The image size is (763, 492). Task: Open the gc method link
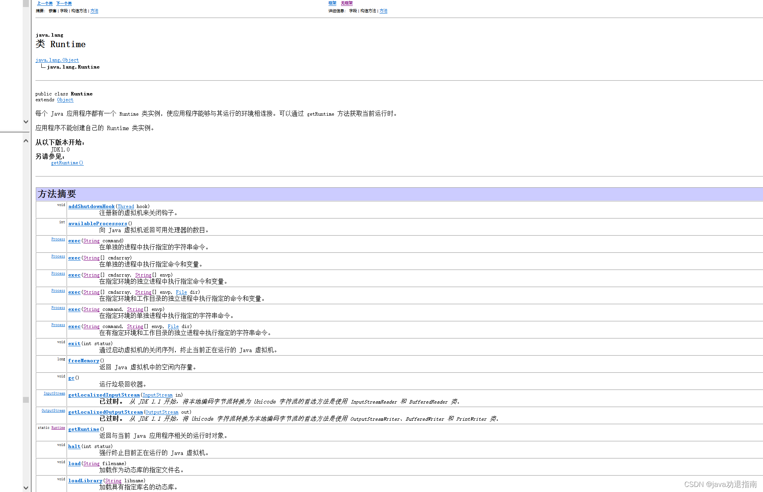[x=71, y=378]
